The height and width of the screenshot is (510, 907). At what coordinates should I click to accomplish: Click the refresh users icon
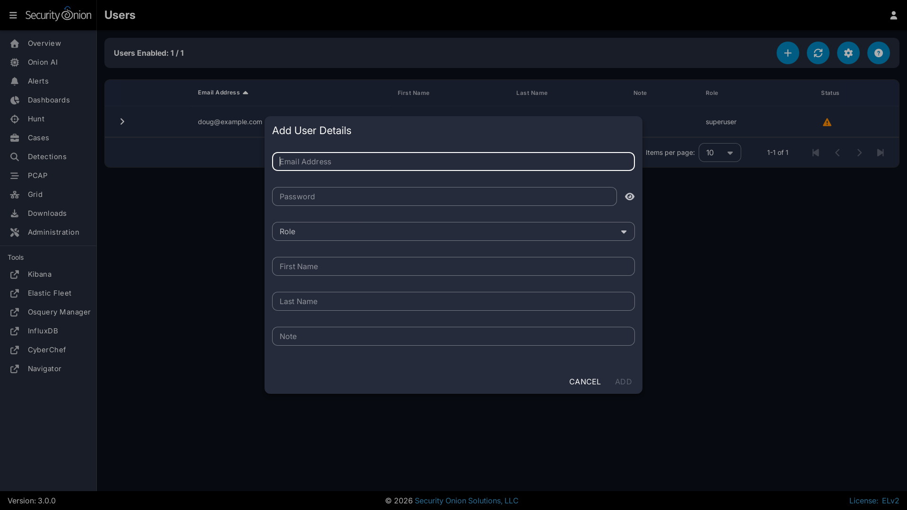pos(818,53)
